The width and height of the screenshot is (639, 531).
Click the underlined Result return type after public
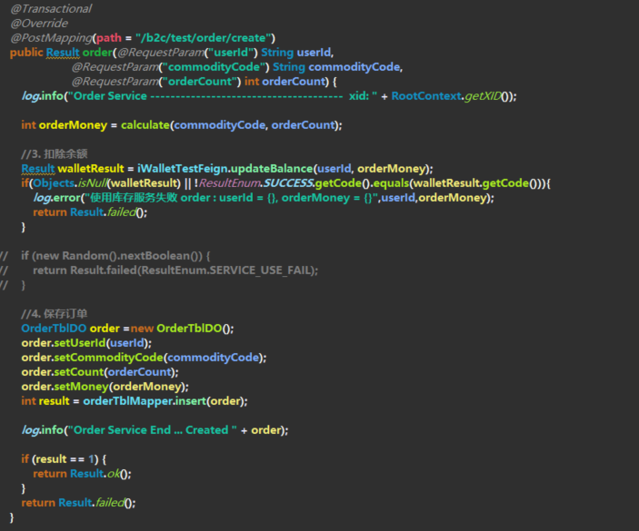pyautogui.click(x=63, y=53)
